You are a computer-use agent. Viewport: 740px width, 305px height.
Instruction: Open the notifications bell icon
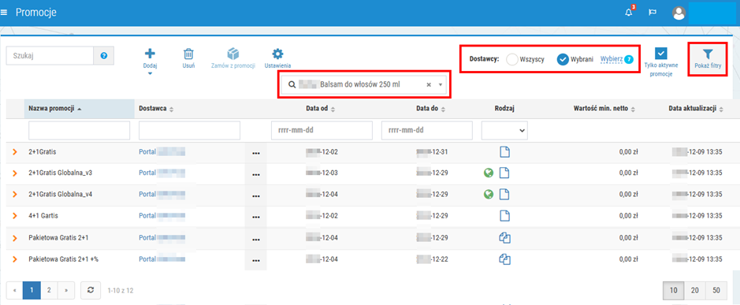point(628,13)
